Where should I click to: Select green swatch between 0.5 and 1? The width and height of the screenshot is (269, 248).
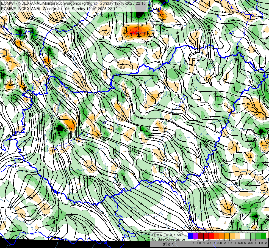(253, 236)
